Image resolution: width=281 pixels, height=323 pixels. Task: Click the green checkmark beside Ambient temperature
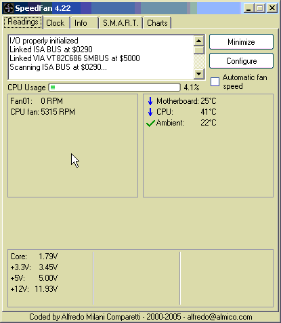coord(150,123)
